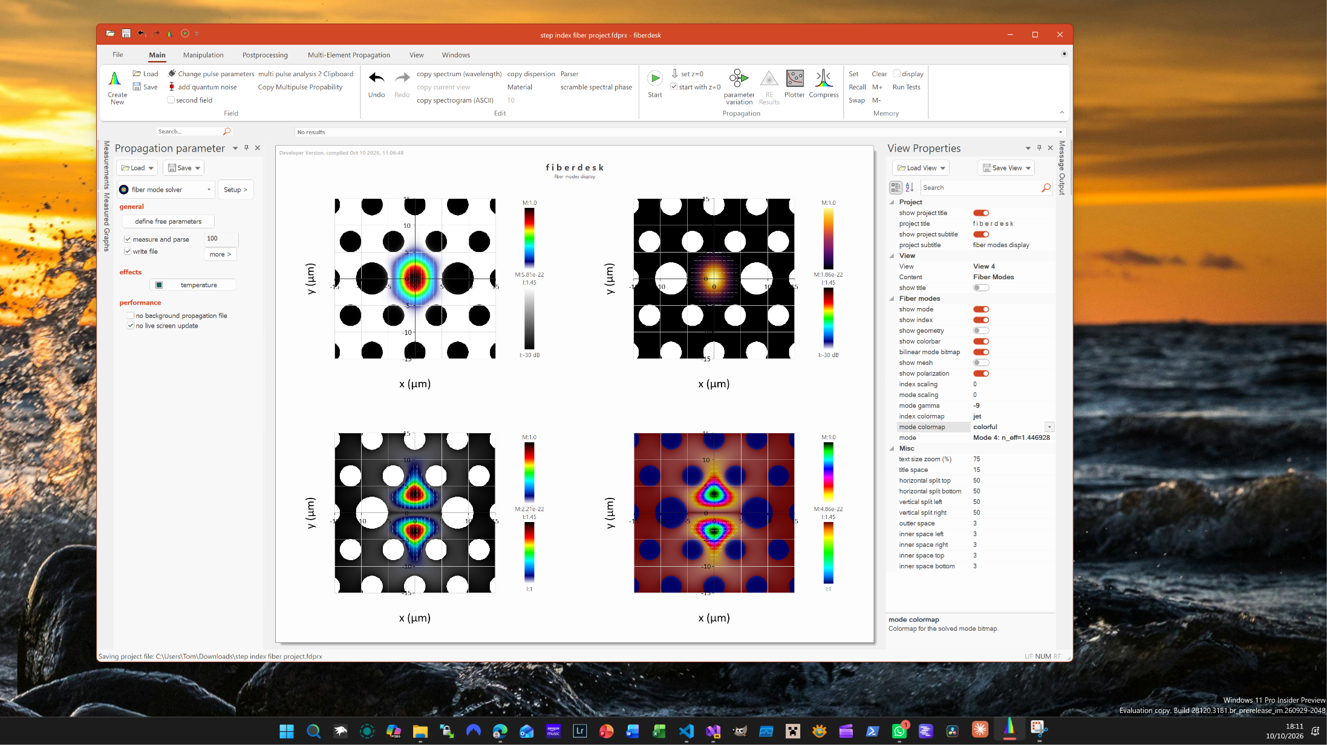The image size is (1327, 745).
Task: Click the Redo arrow in the ribbon
Action: point(402,78)
